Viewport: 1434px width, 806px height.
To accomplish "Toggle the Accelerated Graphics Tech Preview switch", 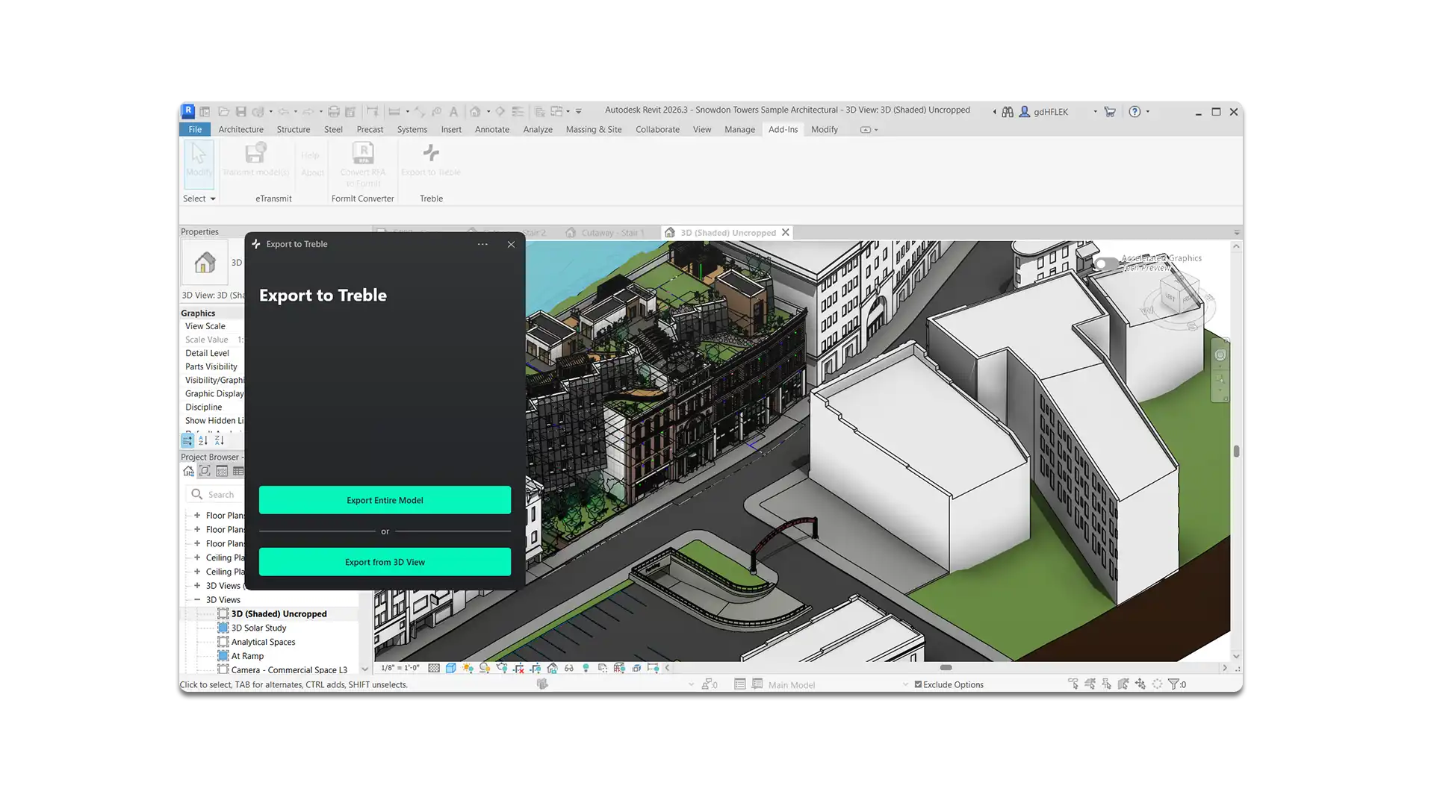I will (x=1105, y=264).
